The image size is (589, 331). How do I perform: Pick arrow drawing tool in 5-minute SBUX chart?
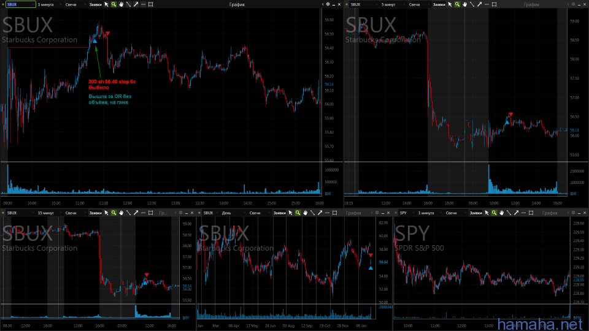coord(480,4)
